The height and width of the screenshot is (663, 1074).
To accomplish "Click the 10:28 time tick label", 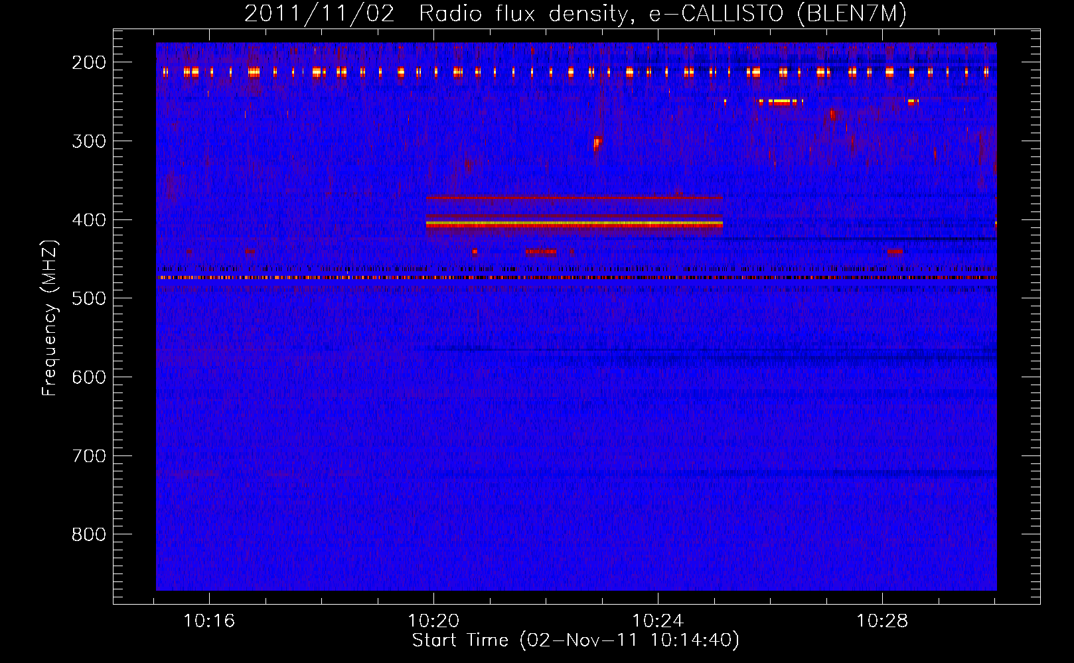I will point(882,621).
